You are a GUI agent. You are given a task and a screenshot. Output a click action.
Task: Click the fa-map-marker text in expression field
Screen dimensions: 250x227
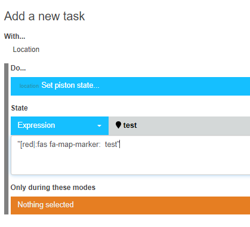tap(74, 145)
